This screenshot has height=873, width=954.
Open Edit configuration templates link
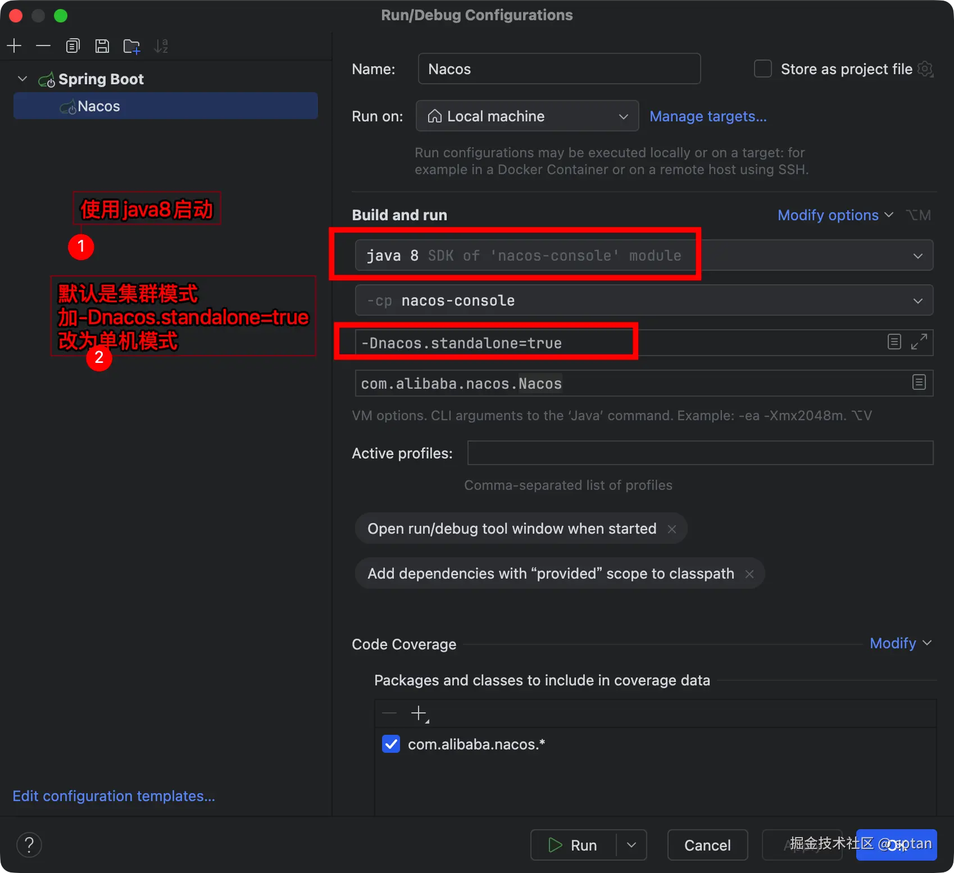point(113,796)
